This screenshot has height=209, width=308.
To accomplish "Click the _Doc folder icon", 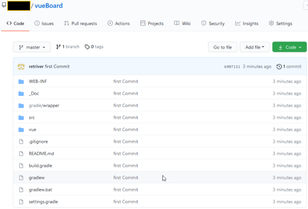I will click(21, 94).
